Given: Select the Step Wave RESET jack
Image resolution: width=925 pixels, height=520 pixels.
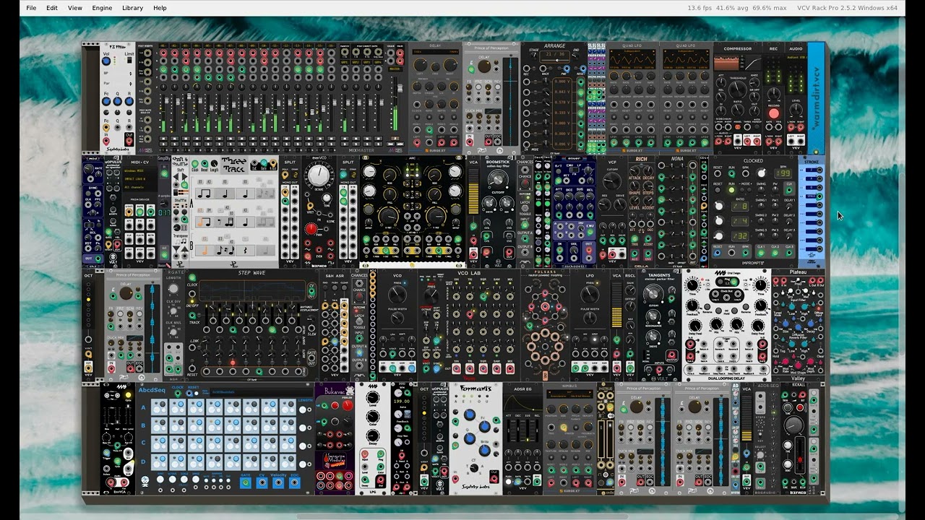Looking at the screenshot, I should [x=192, y=368].
